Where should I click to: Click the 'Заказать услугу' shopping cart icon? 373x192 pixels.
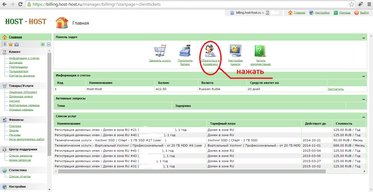click(160, 51)
